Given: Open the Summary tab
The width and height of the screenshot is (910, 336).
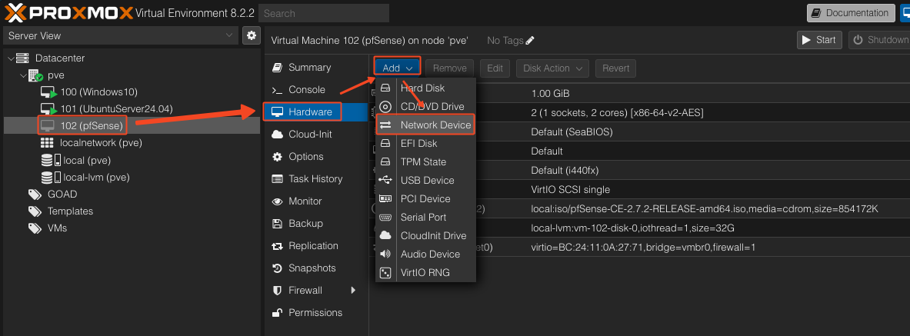Looking at the screenshot, I should [310, 68].
